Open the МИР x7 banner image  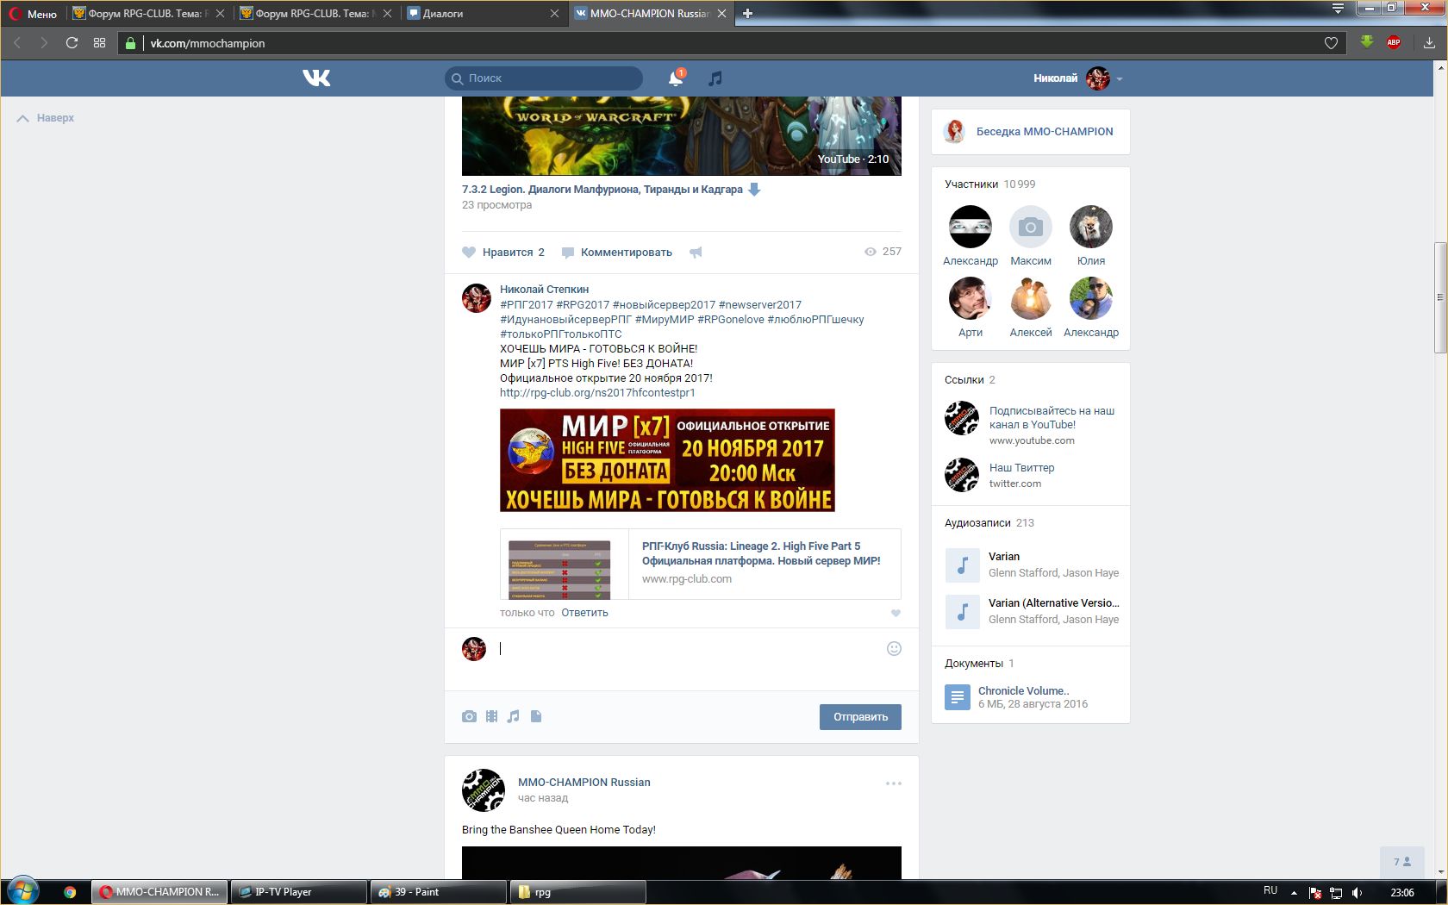pos(667,460)
